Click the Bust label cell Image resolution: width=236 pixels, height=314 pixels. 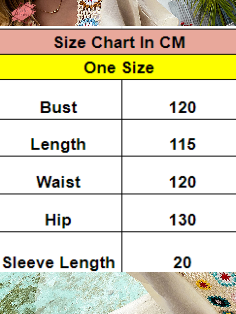tap(59, 107)
